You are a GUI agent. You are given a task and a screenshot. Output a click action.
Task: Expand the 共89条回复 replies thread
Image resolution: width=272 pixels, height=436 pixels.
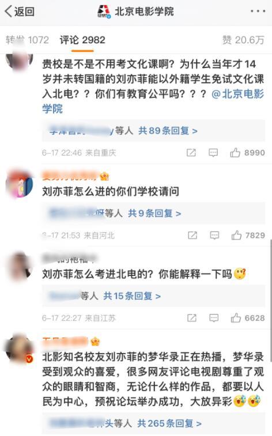[168, 130]
